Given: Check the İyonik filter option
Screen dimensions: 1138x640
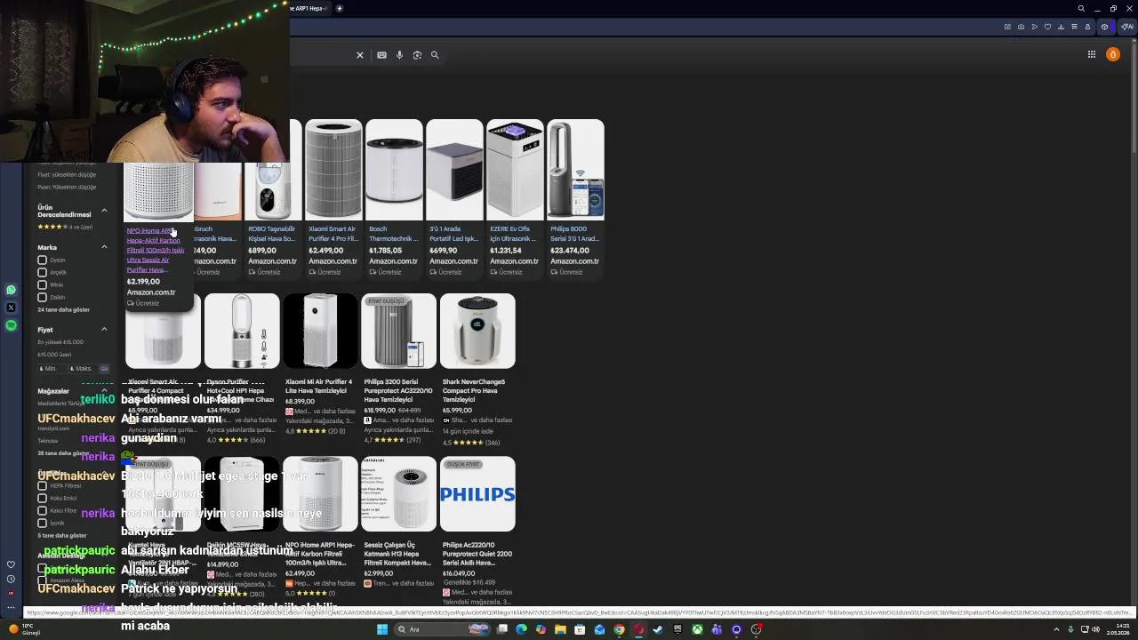Looking at the screenshot, I should click(42, 524).
